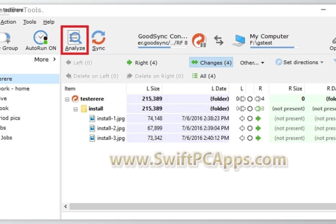Click the 74,148 size cell
This screenshot has height=224, width=336.
(x=145, y=119)
